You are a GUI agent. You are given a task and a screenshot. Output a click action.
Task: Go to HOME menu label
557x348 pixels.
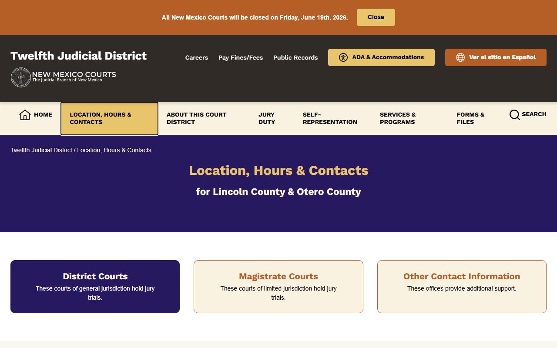tap(43, 114)
